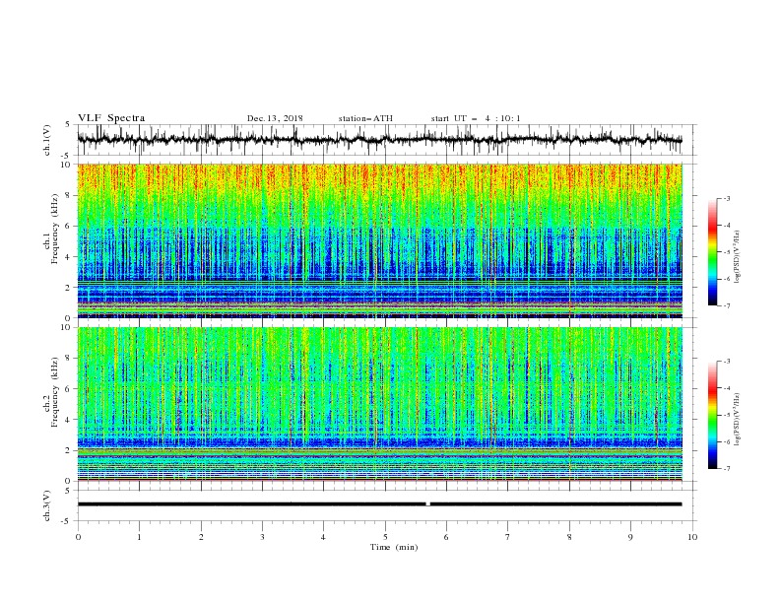Select the "Dec. 13, 2018" date text
This screenshot has height=603, width=780.
pos(275,118)
